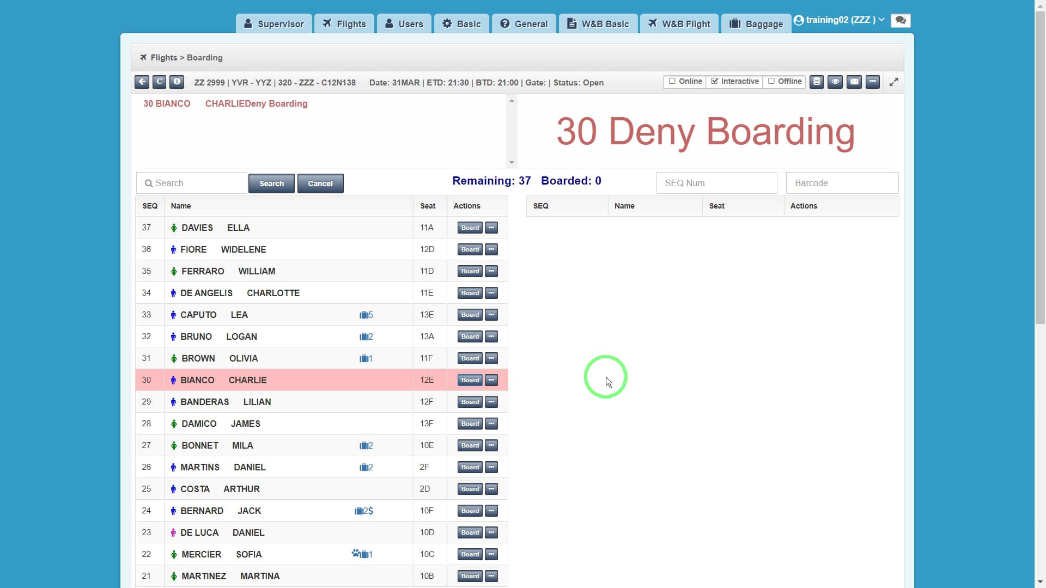Click the Cancel button next to Search

click(x=320, y=183)
